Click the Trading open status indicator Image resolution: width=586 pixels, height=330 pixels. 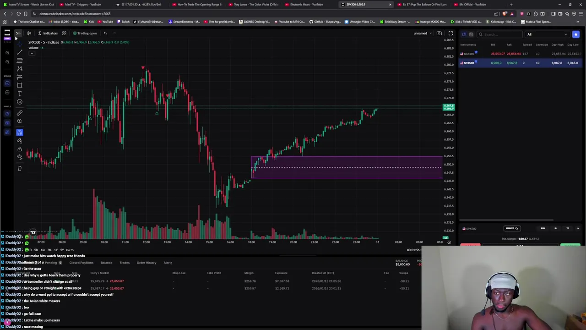pyautogui.click(x=85, y=33)
